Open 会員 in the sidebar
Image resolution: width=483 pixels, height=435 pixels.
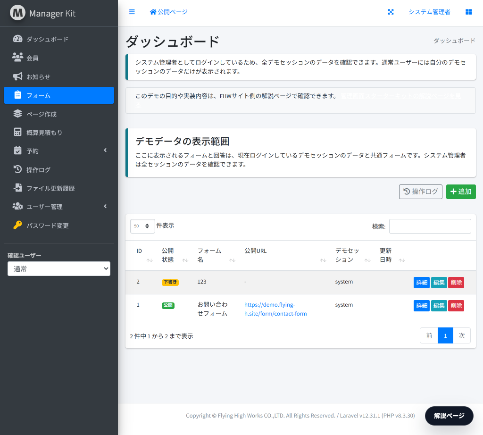click(x=59, y=58)
